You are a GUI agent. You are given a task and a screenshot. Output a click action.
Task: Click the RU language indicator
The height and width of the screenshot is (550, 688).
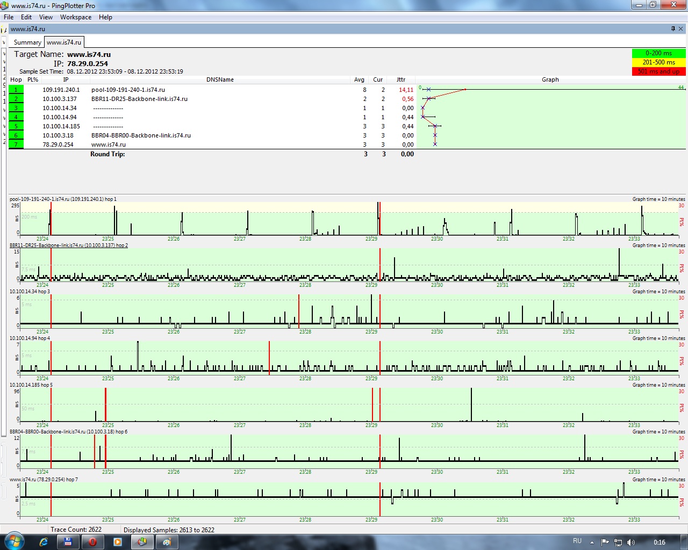577,541
